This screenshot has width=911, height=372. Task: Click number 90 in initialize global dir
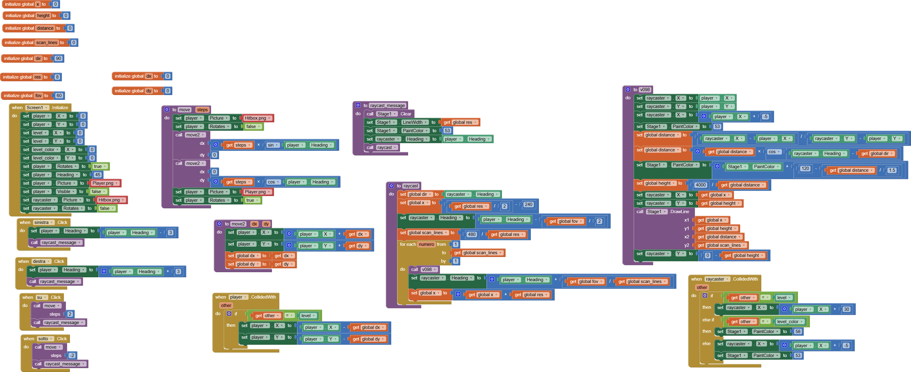coord(58,59)
